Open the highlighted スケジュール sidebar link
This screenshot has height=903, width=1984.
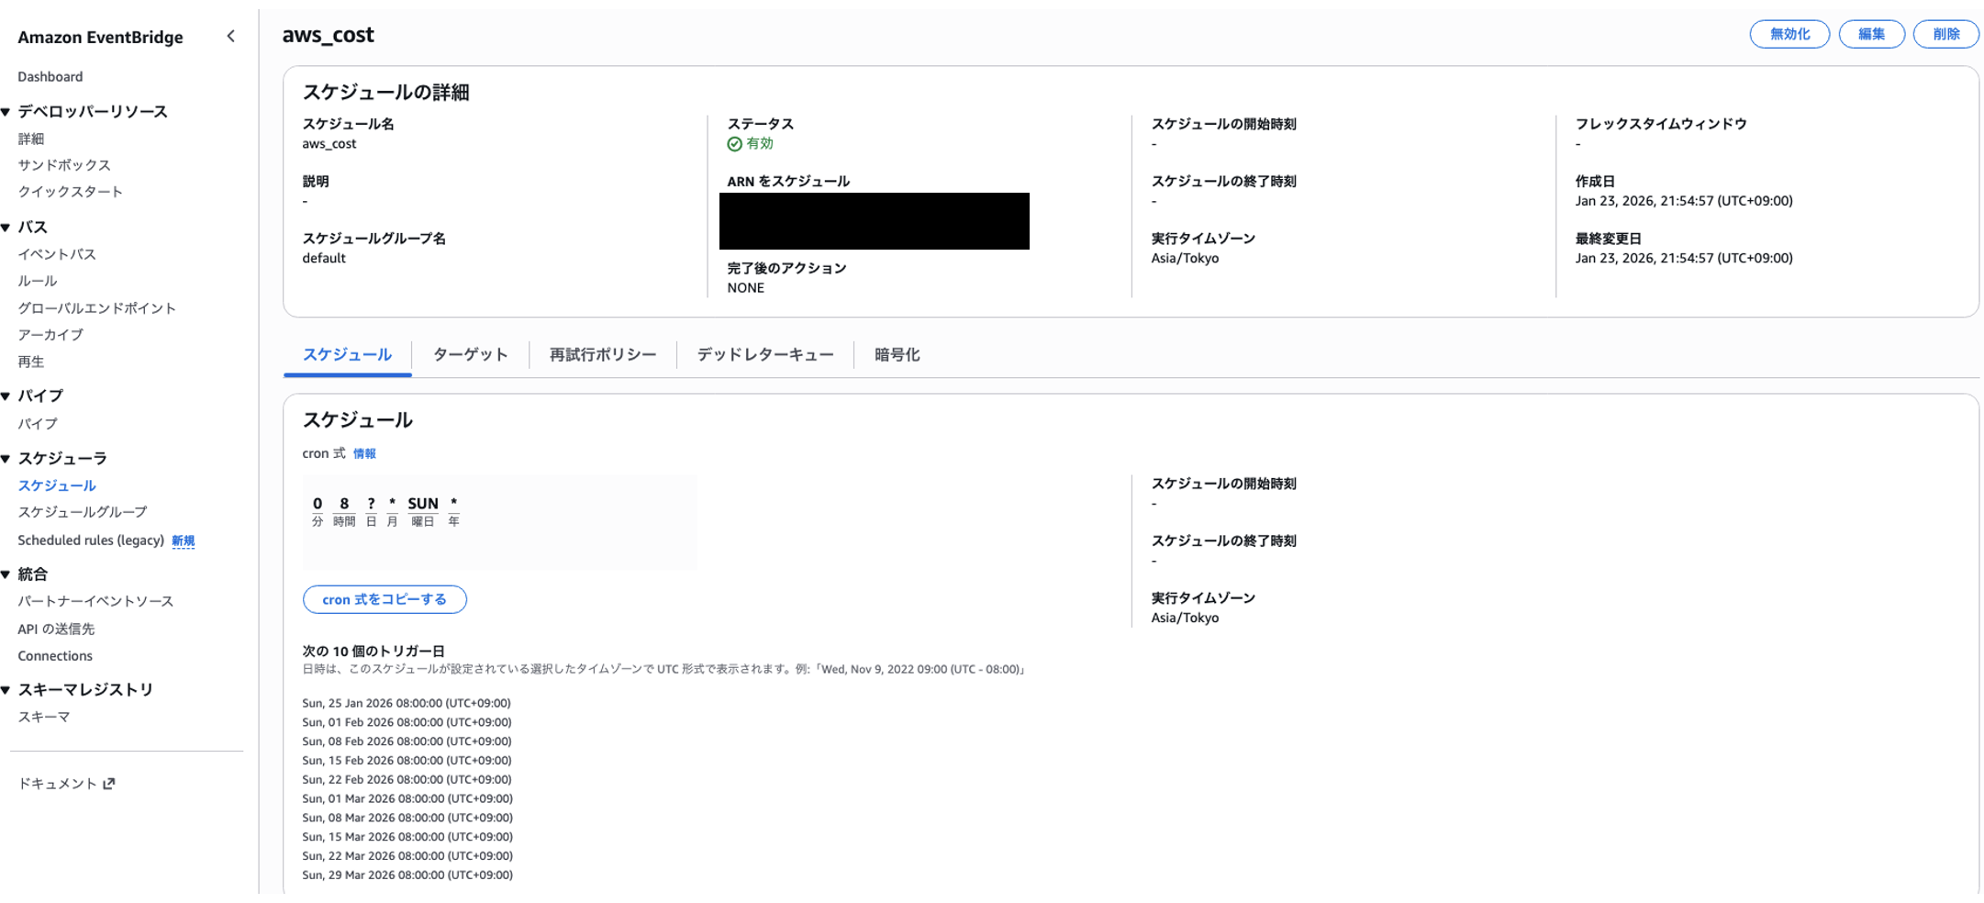click(57, 485)
